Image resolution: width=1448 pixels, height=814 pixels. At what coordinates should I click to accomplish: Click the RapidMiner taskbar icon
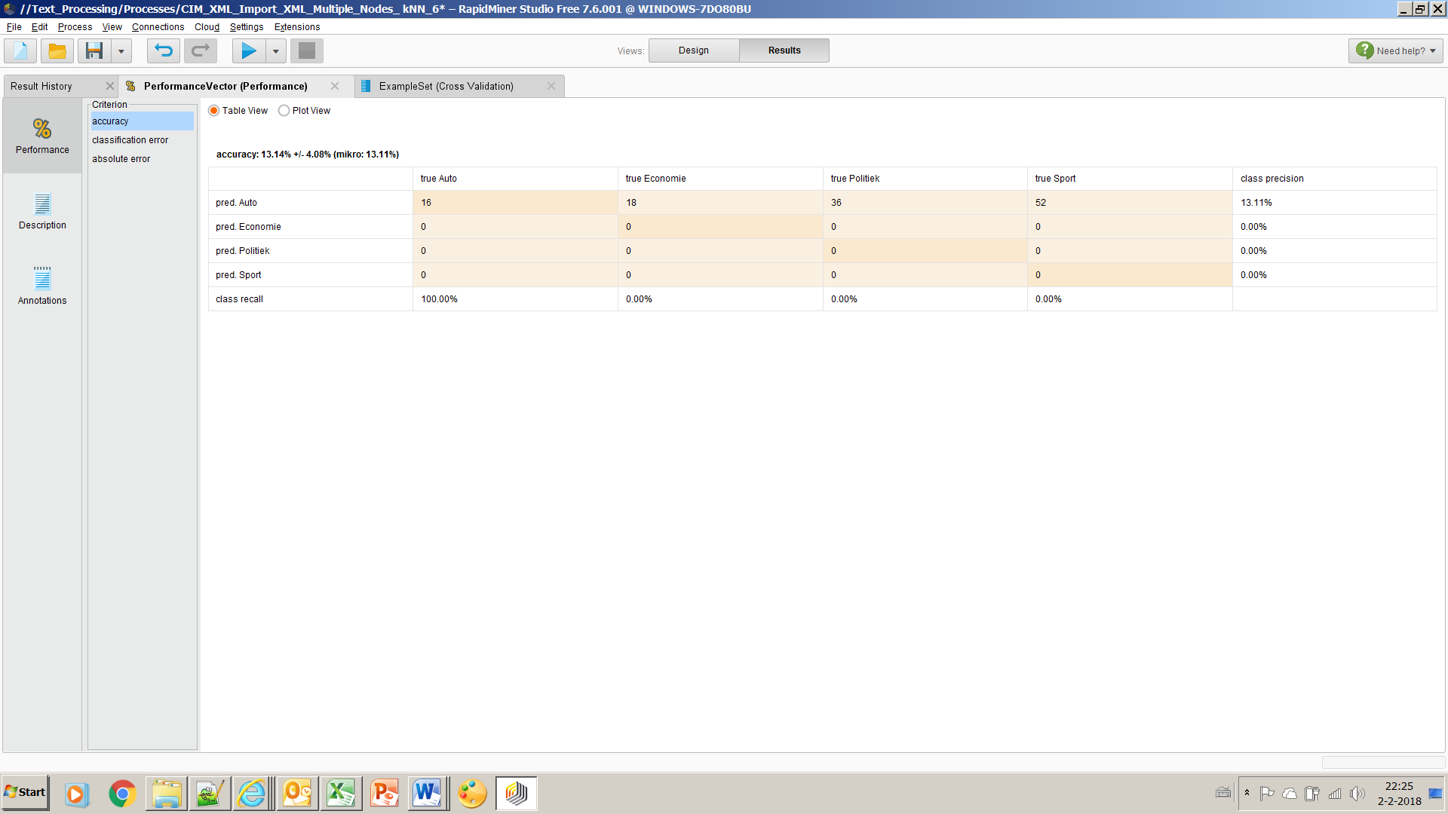517,794
